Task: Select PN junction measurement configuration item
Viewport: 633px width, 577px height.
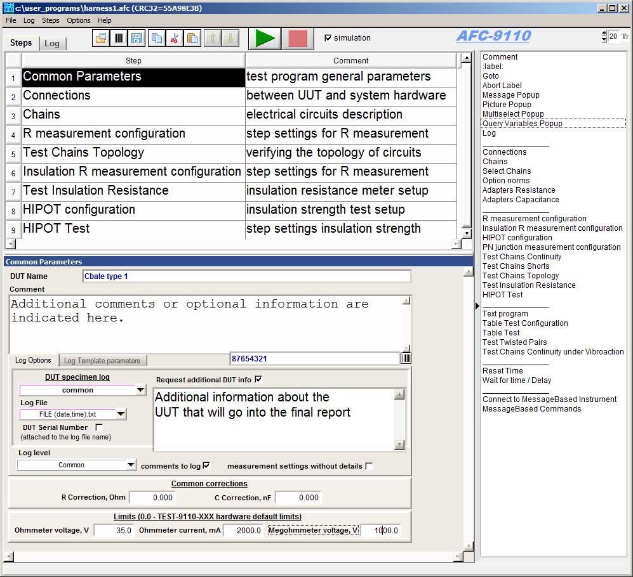Action: 552,247
